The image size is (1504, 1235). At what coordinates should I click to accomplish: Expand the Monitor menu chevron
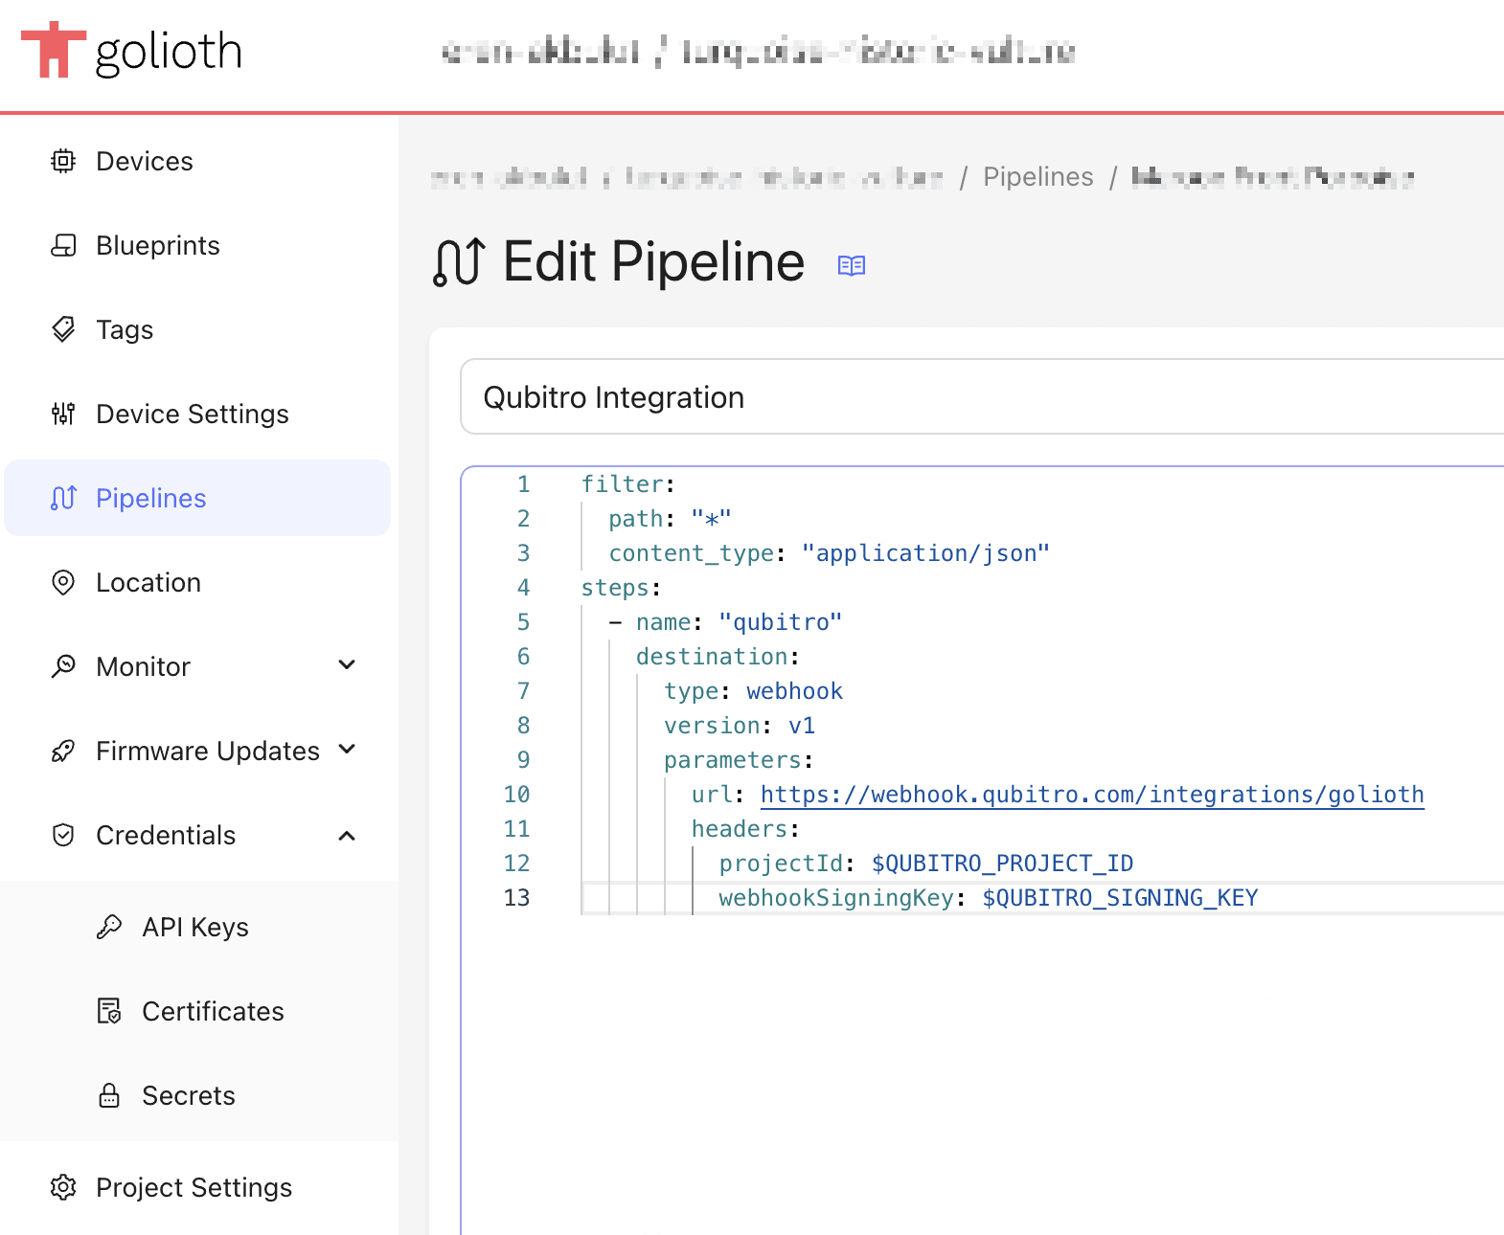348,665
